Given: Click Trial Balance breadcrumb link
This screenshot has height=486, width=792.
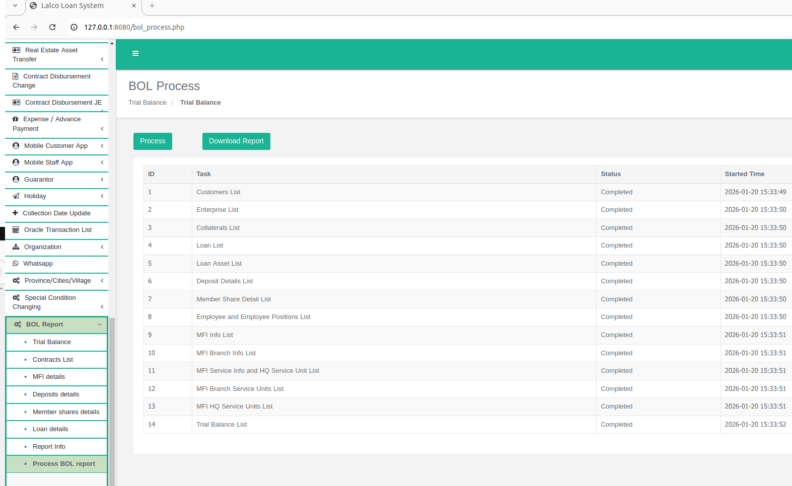Looking at the screenshot, I should [147, 103].
